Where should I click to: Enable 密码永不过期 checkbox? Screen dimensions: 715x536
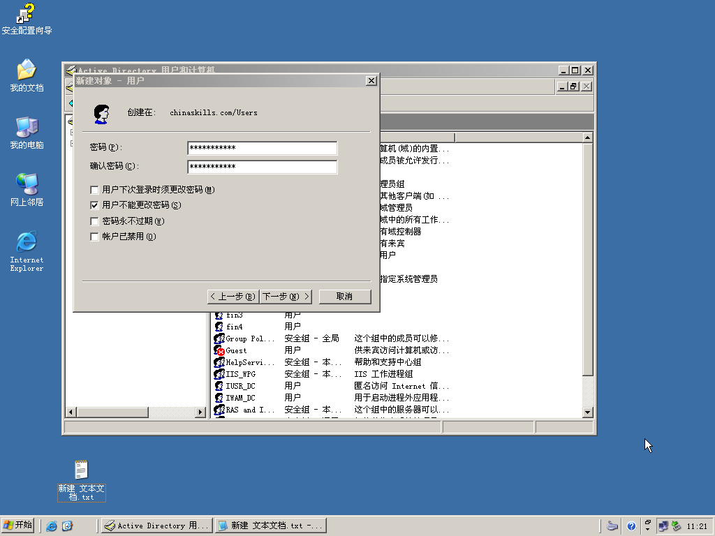click(x=94, y=221)
